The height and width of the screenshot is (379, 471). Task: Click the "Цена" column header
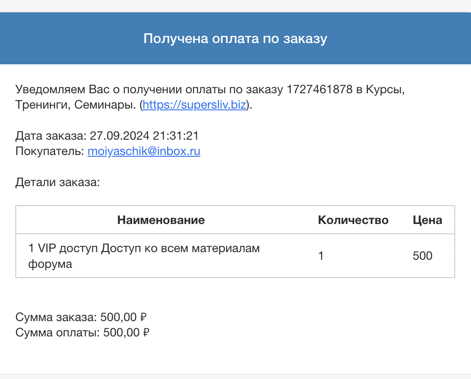(x=428, y=220)
